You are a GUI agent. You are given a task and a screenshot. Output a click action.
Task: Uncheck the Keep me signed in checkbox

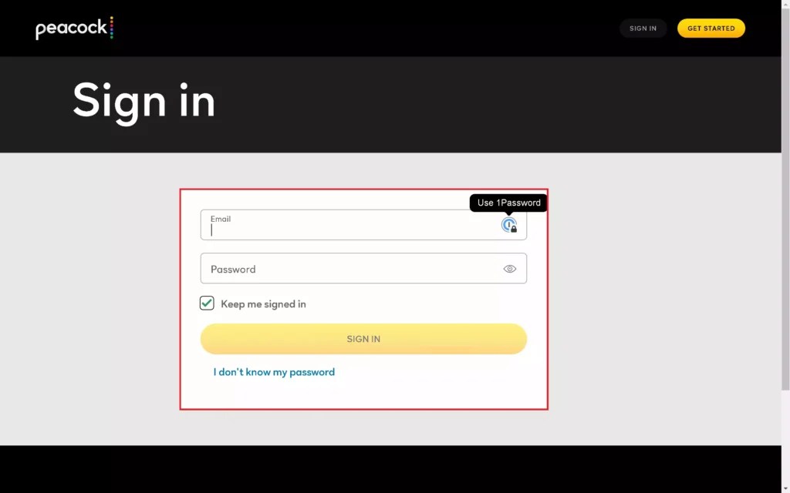(x=206, y=303)
